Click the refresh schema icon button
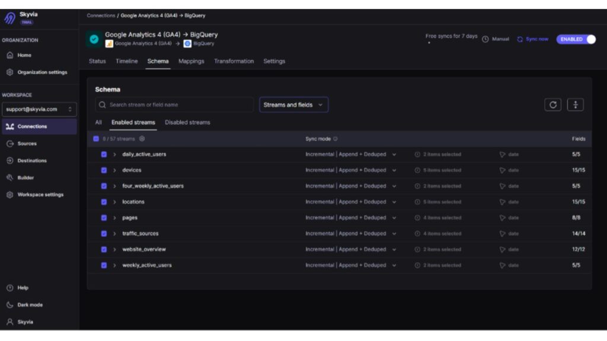 [553, 105]
